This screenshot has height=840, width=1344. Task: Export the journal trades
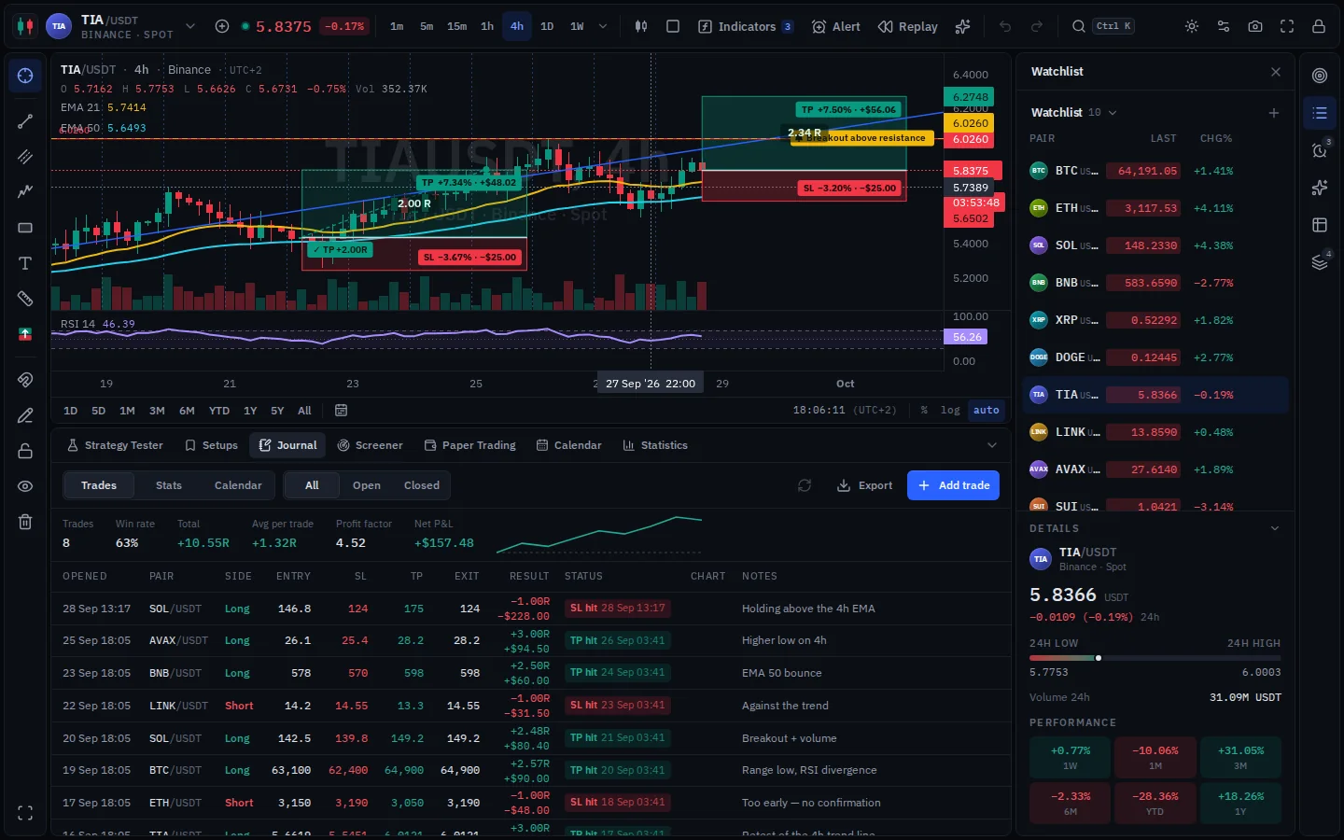pyautogui.click(x=865, y=485)
